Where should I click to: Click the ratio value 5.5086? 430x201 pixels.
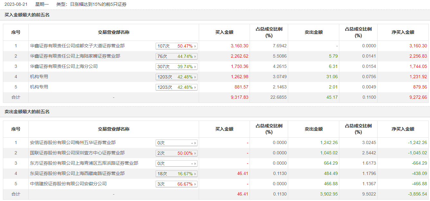pos(279,56)
